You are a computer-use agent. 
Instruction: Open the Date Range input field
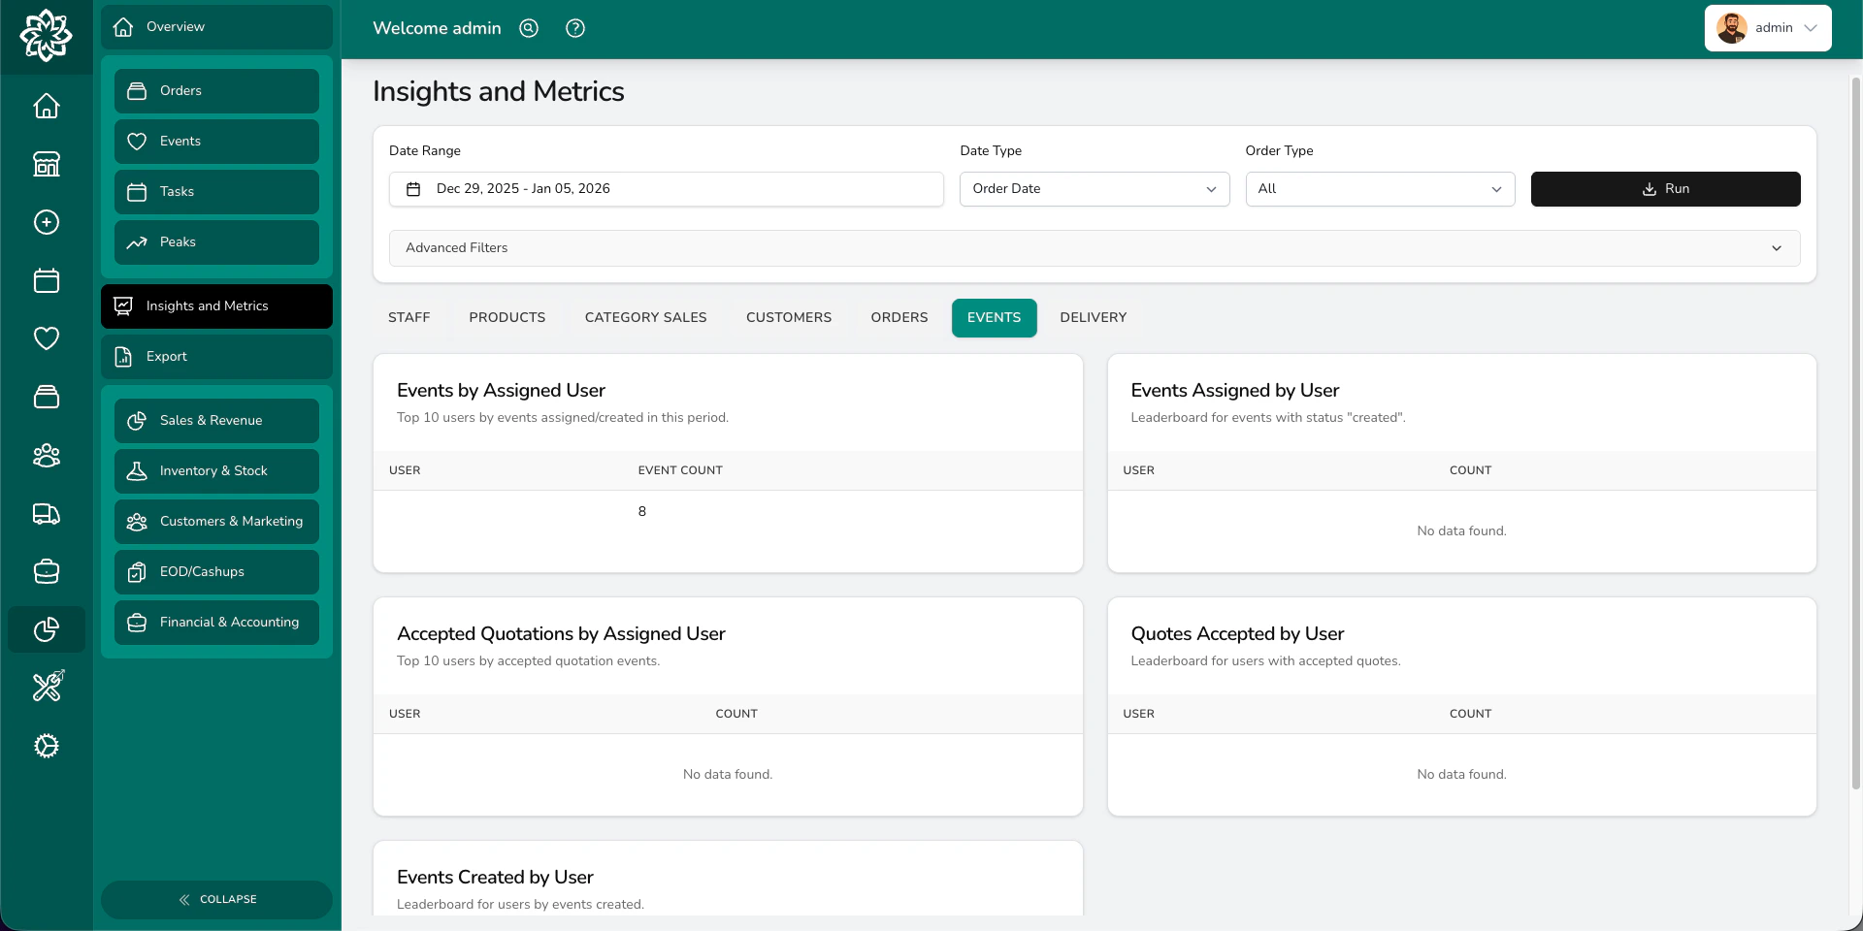pyautogui.click(x=666, y=189)
